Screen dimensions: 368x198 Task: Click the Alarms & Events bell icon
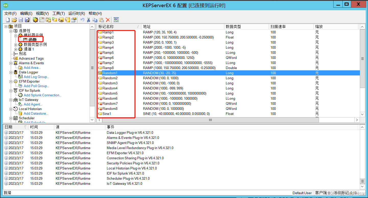click(16, 63)
